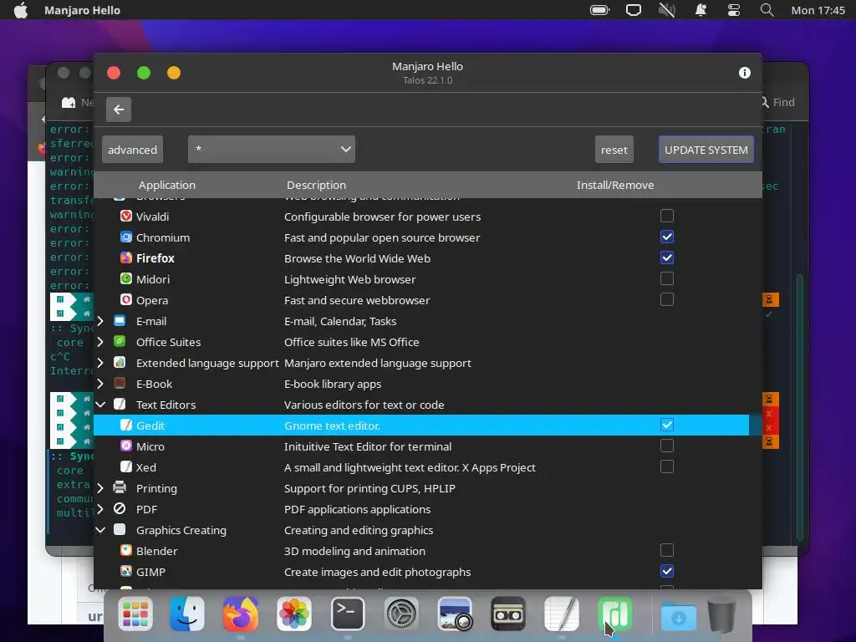Screen dimensions: 856x642
Task: Check the Vivaldi install checkbox
Action: (x=666, y=216)
